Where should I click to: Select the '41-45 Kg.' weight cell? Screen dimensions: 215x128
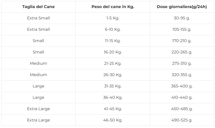tap(113, 109)
